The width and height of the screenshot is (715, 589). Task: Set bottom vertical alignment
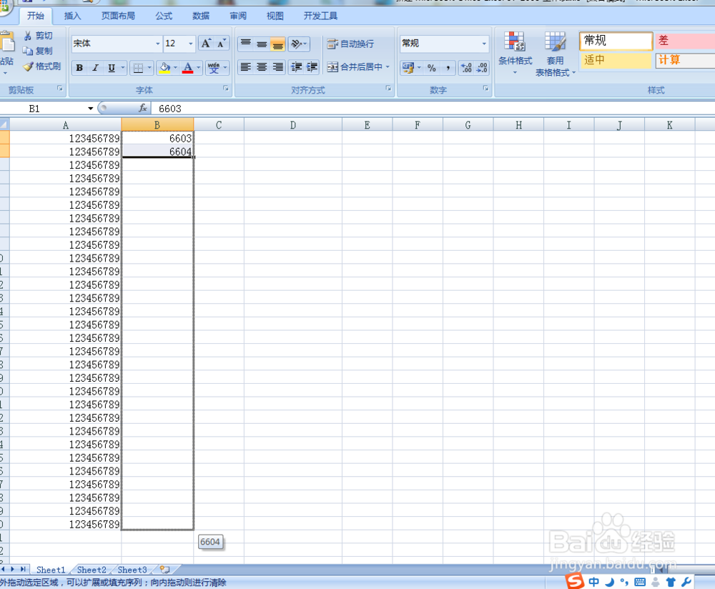pos(277,44)
